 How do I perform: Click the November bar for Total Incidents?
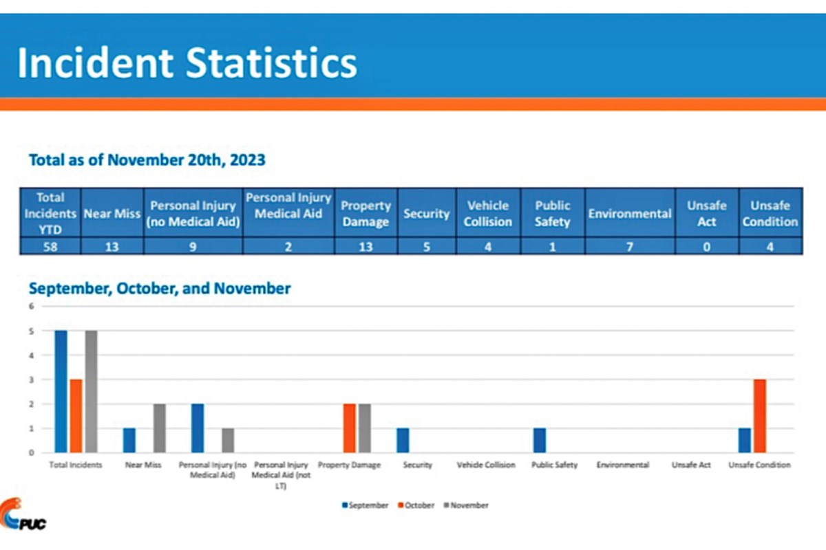(91, 392)
